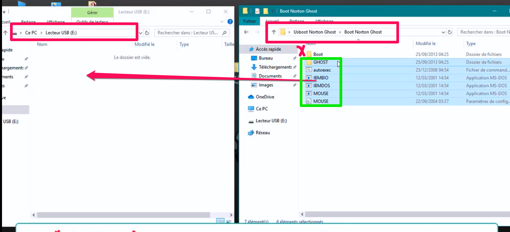Open Outils de lecteur tab
Image resolution: width=510 pixels, height=232 pixels.
[x=92, y=22]
